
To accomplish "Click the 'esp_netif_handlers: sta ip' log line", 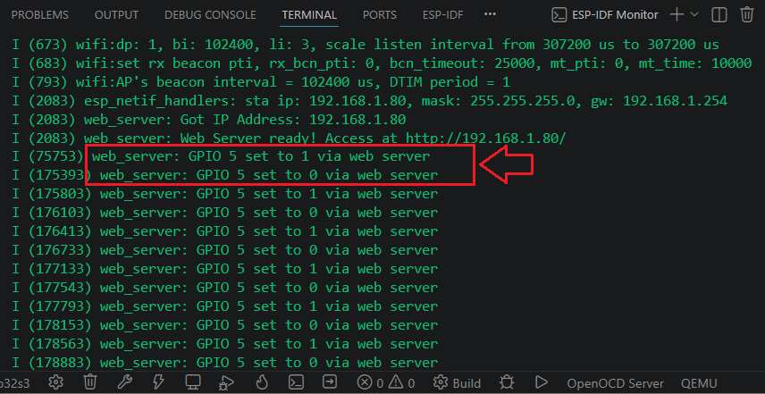I will 370,102.
